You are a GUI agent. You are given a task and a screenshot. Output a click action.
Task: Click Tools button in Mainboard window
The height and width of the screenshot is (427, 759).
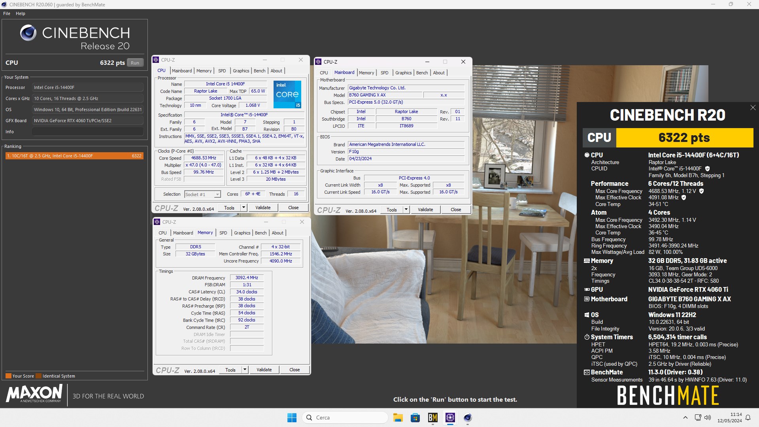tap(392, 210)
